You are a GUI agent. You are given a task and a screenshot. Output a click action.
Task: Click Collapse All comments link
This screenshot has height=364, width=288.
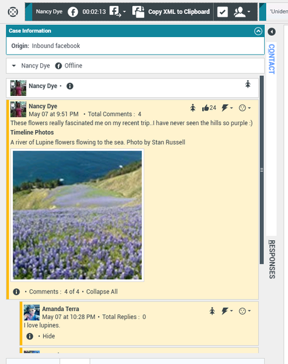tap(102, 292)
